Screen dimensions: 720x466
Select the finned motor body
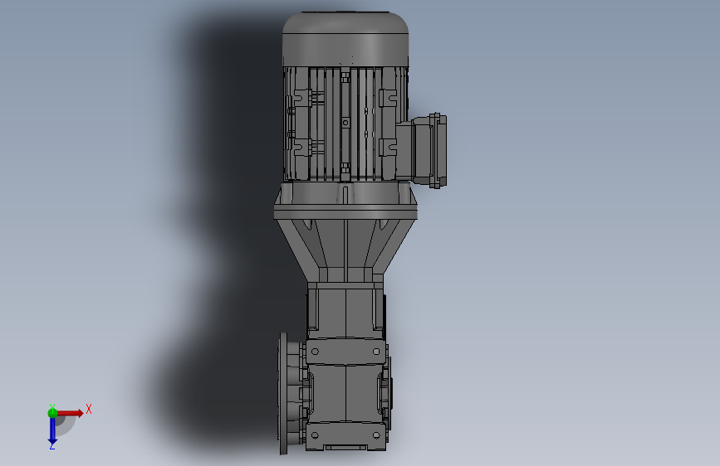(345, 124)
